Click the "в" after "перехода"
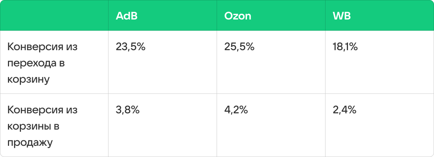 click(x=63, y=63)
